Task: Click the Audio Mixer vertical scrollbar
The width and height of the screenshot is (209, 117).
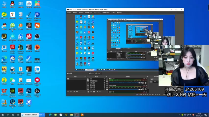Action: pyautogui.click(x=148, y=83)
